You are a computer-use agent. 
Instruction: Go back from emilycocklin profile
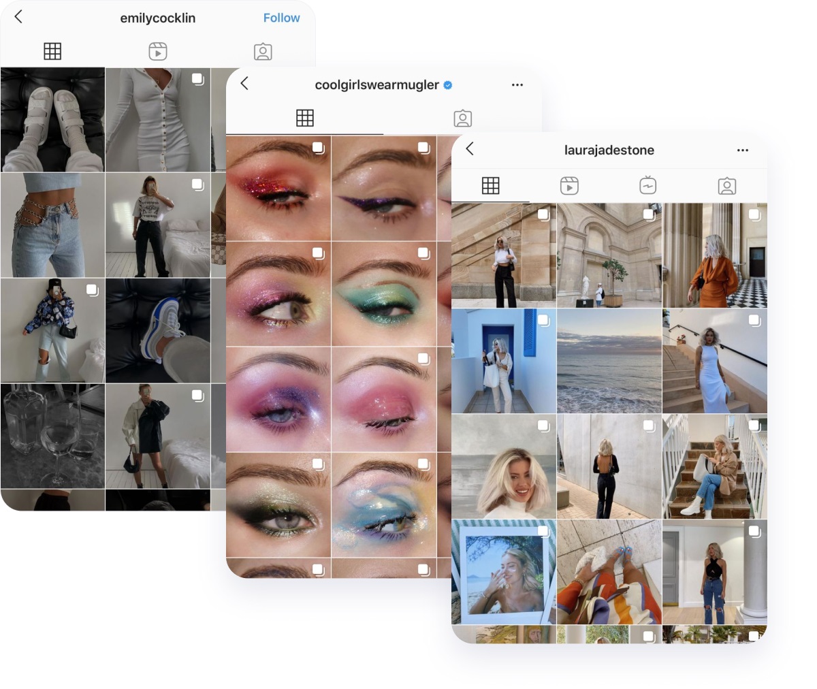pyautogui.click(x=18, y=17)
